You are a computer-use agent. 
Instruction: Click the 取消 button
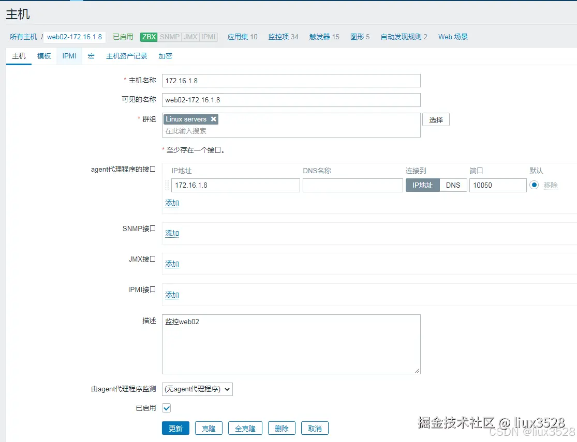315,429
